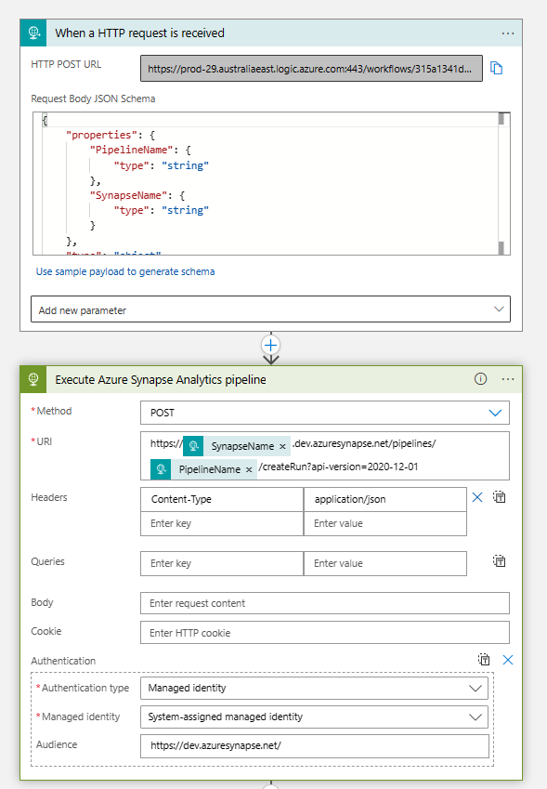Select the SynapseName dynamic token
The image size is (547, 789).
click(236, 446)
